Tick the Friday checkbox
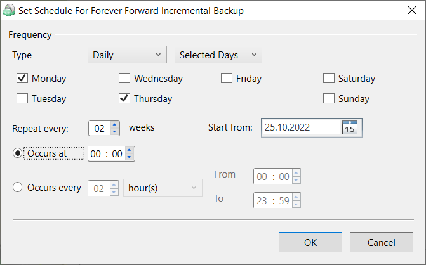The image size is (426, 265). coord(227,78)
